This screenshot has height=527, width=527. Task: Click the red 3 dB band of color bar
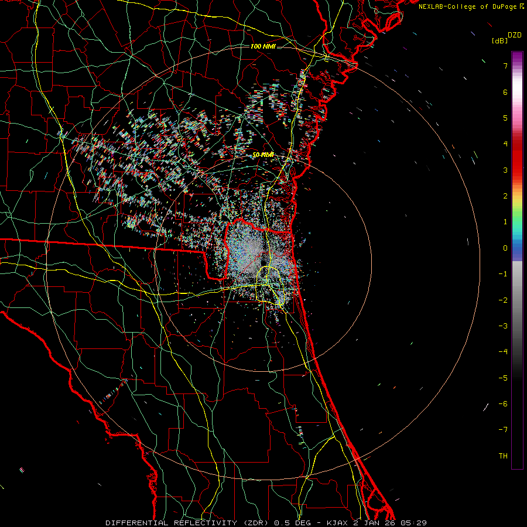point(517,168)
